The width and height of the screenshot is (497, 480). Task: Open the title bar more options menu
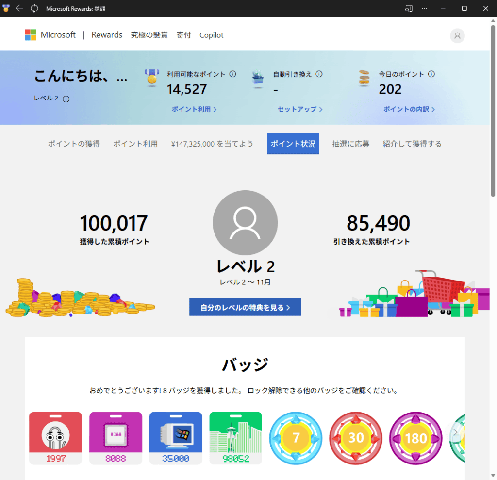click(424, 8)
